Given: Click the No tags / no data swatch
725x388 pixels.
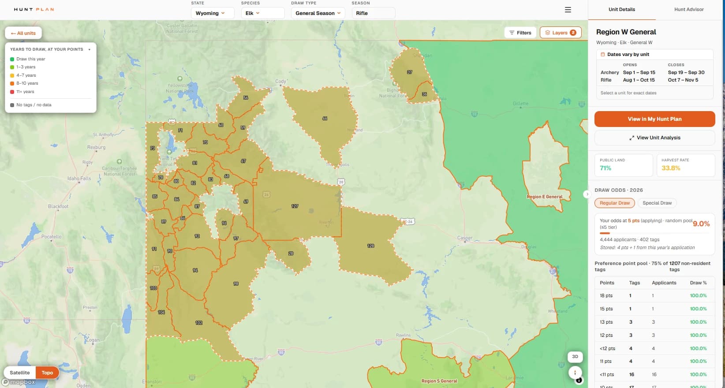Looking at the screenshot, I should tap(12, 105).
